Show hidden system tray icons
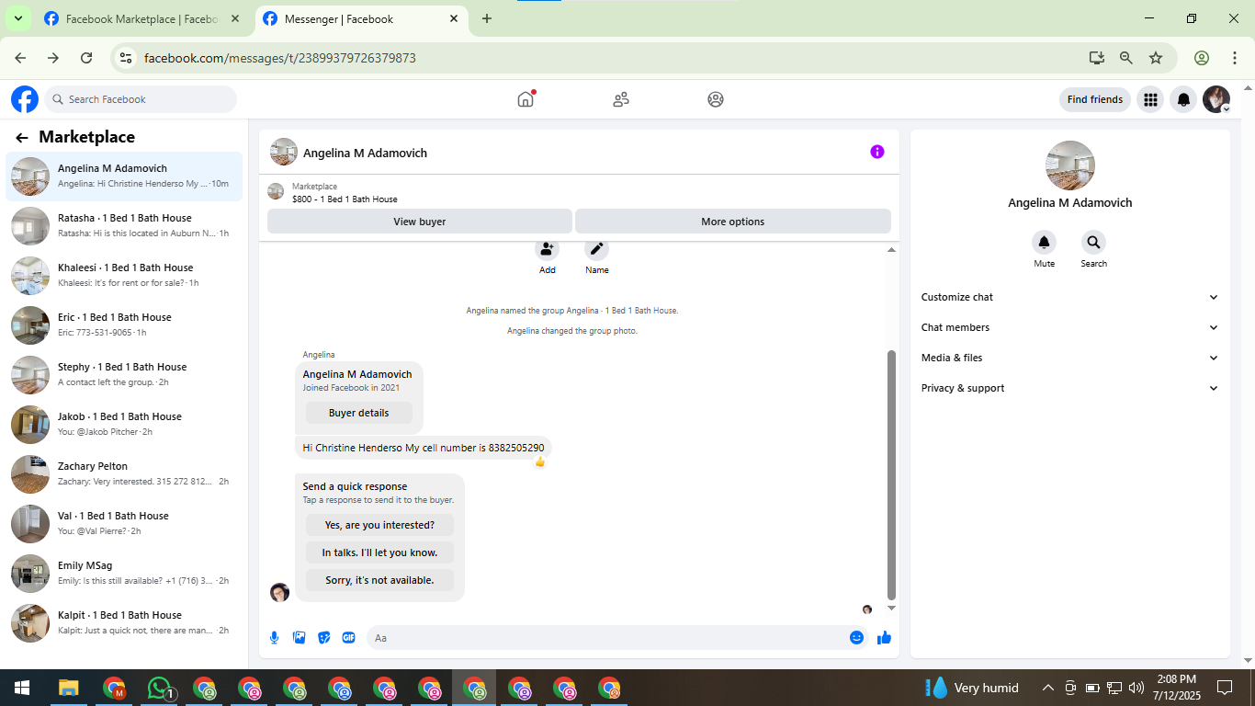The height and width of the screenshot is (706, 1255). pyautogui.click(x=1047, y=688)
